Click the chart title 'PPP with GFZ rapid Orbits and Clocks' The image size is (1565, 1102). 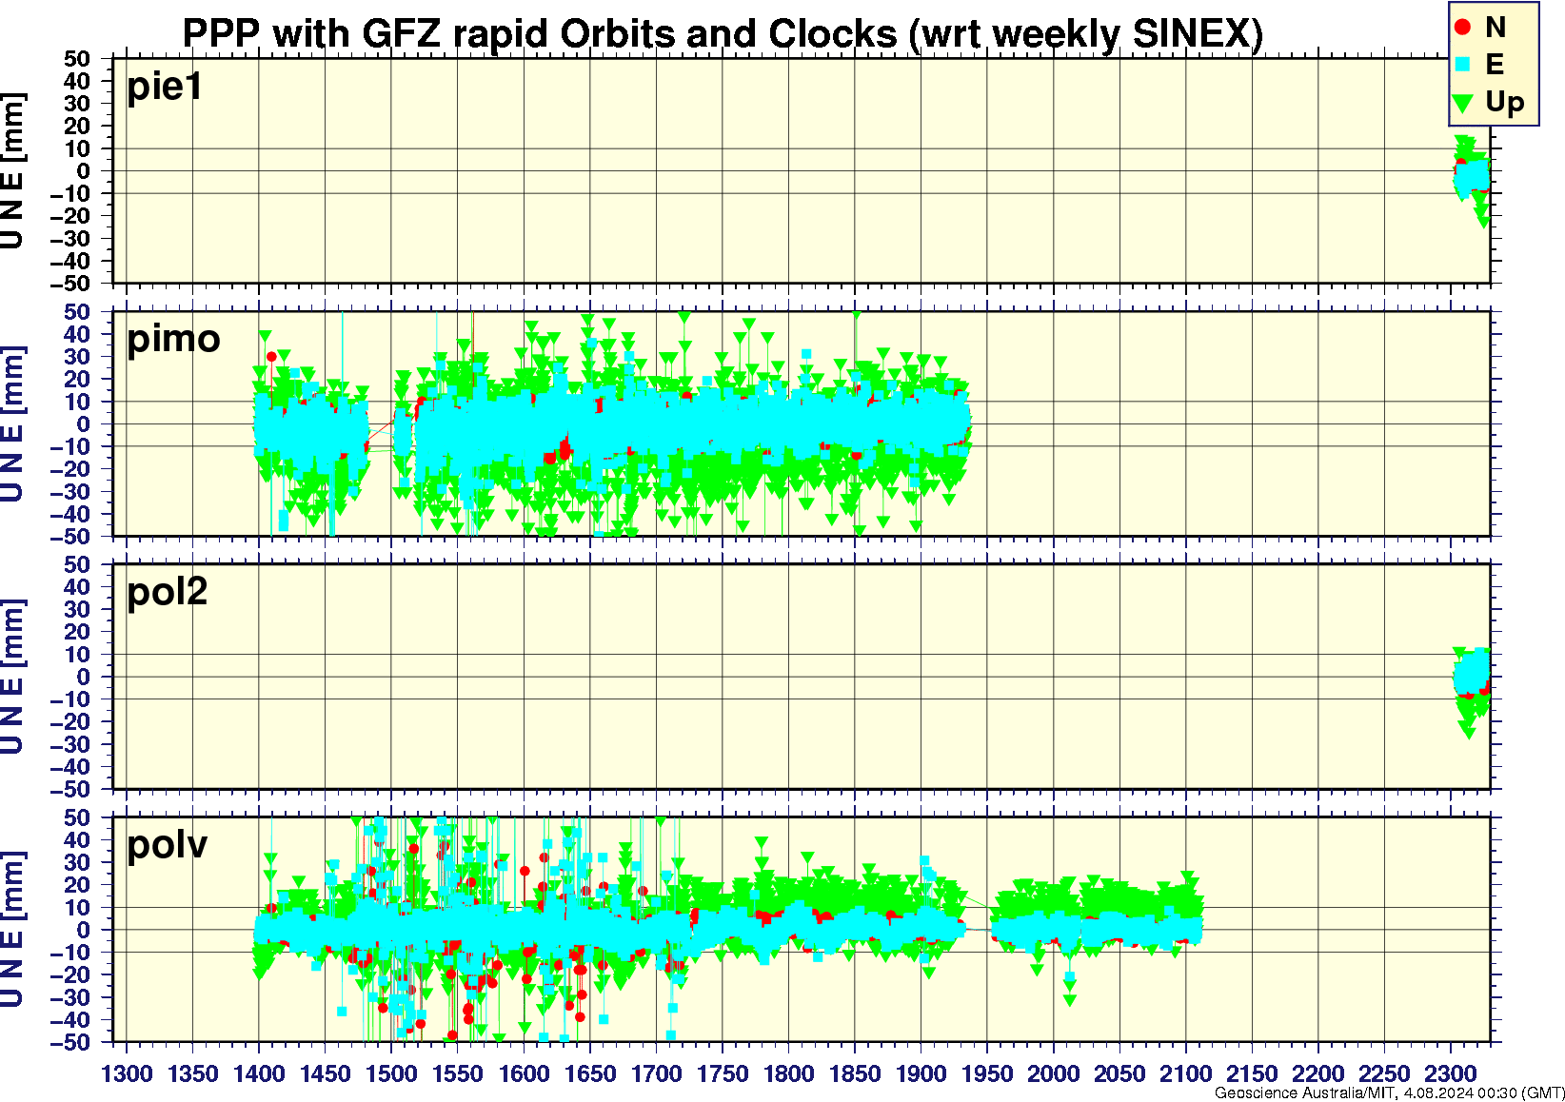(540, 33)
